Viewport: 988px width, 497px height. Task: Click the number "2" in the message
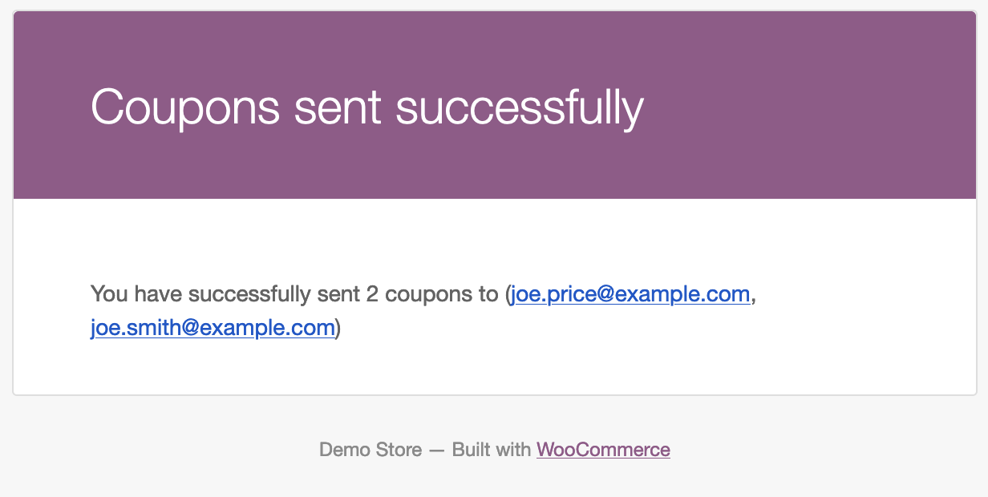371,294
